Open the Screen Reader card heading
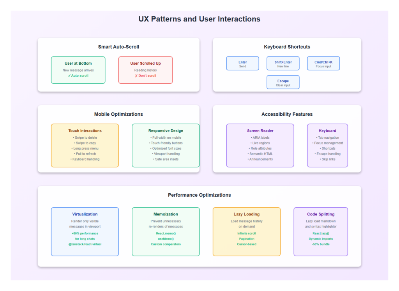The image size is (399, 291). click(x=260, y=131)
